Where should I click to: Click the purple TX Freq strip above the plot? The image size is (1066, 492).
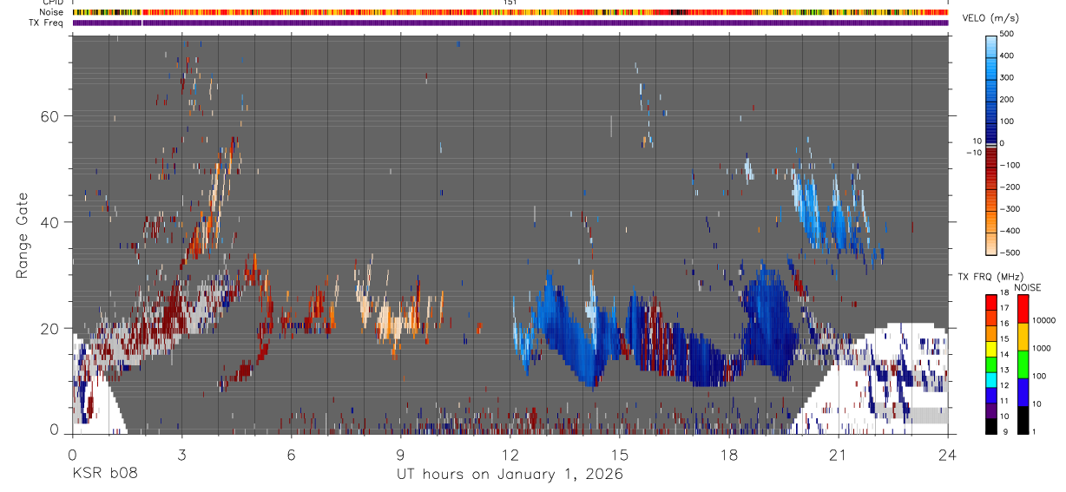click(510, 23)
